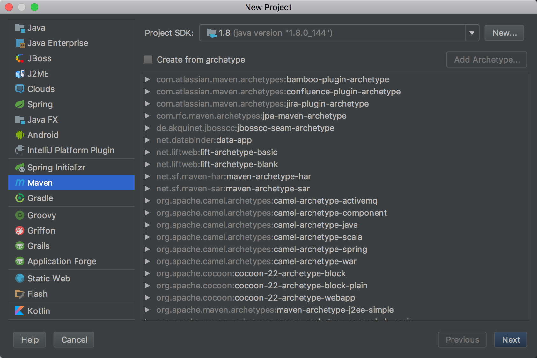Viewport: 537px width, 358px height.
Task: Choose the Groovy icon
Action: tap(20, 215)
